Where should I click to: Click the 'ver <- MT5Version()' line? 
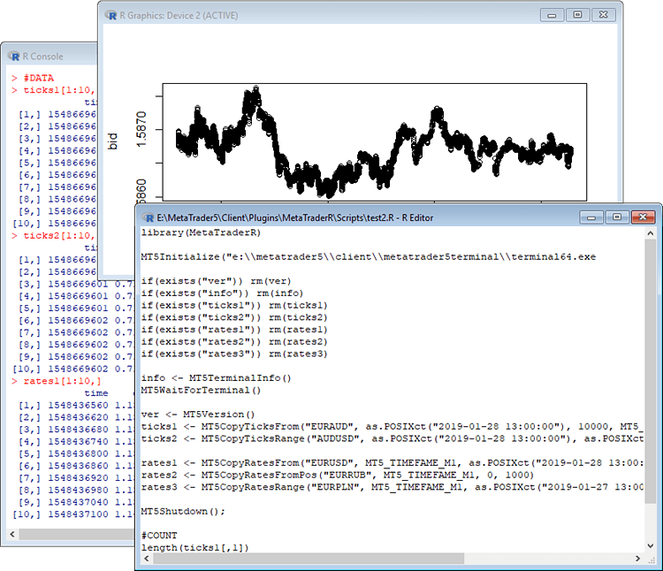coord(198,415)
